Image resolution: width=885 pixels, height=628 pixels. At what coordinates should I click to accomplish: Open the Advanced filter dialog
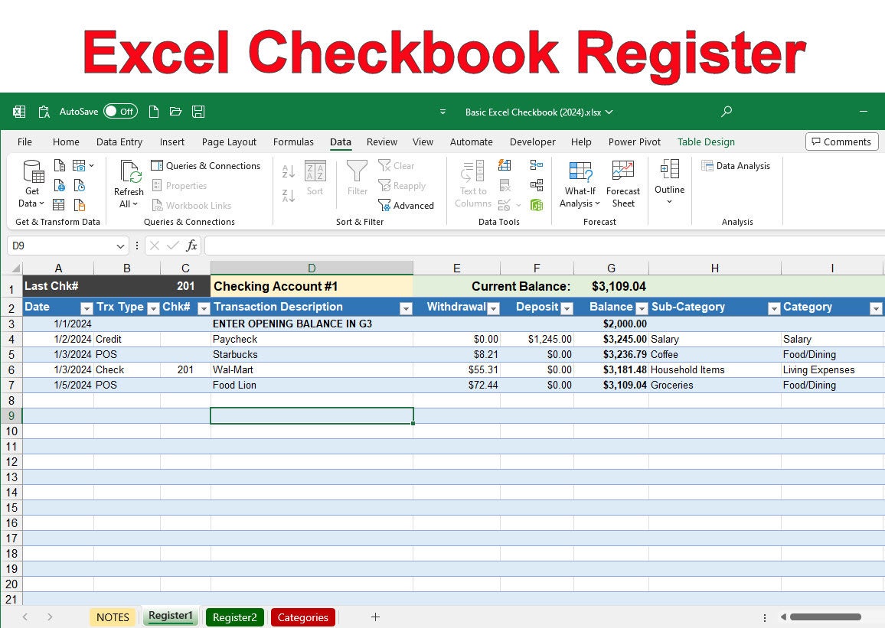(x=407, y=205)
